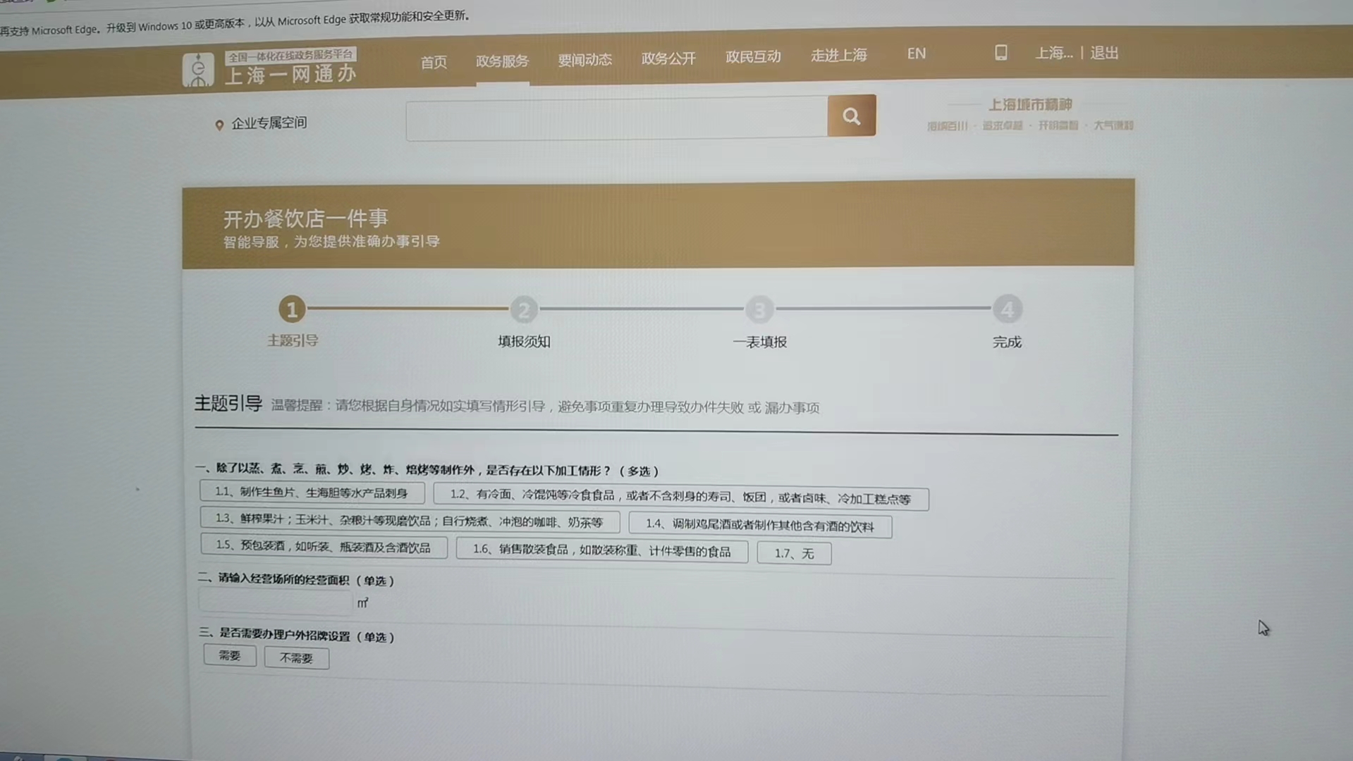Screen dimensions: 1353x761
Task: Click the Shanghai 一网通办 logo icon
Action: (x=198, y=70)
